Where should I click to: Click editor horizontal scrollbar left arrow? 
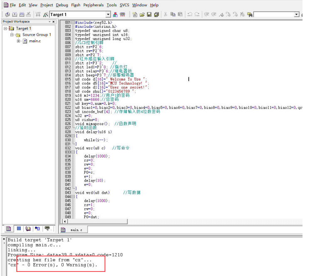point(64,222)
